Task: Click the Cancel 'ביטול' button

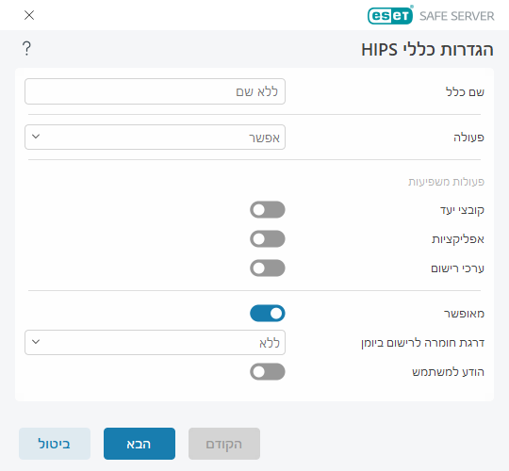Action: tap(55, 444)
